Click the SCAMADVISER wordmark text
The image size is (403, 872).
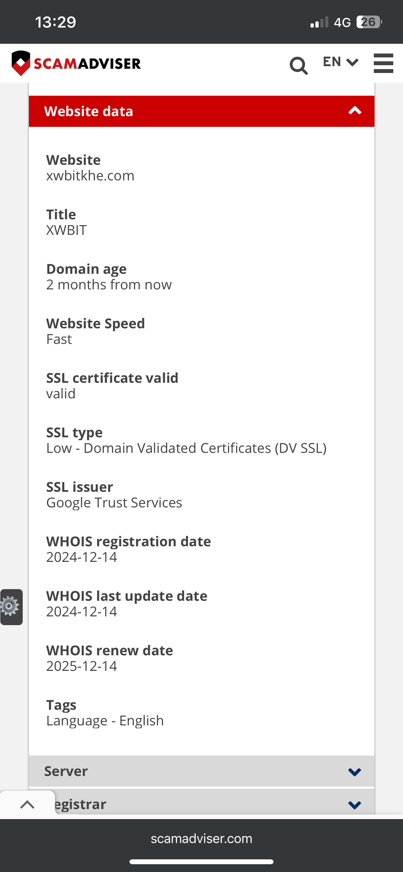pos(87,64)
